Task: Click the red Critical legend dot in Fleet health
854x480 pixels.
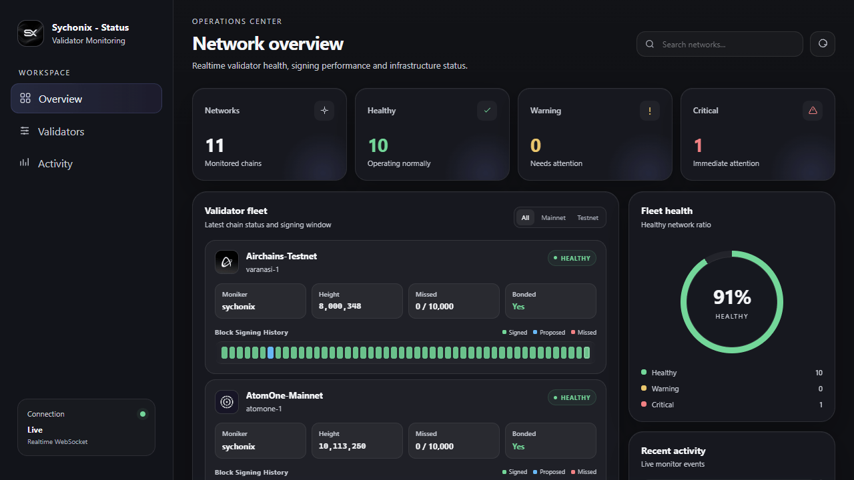Action: 644,404
